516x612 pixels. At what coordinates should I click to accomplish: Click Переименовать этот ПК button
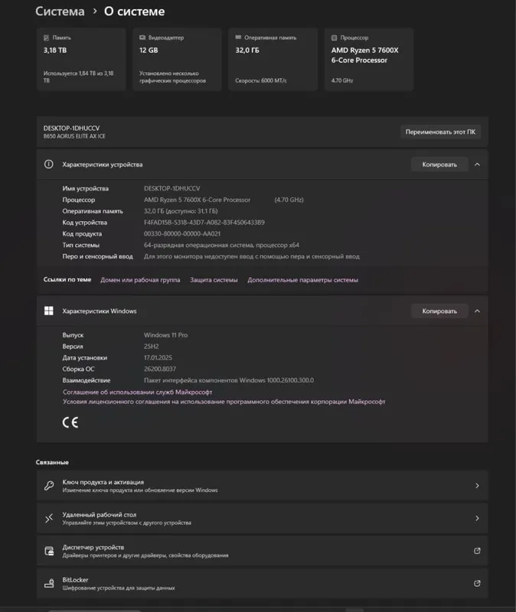[440, 132]
